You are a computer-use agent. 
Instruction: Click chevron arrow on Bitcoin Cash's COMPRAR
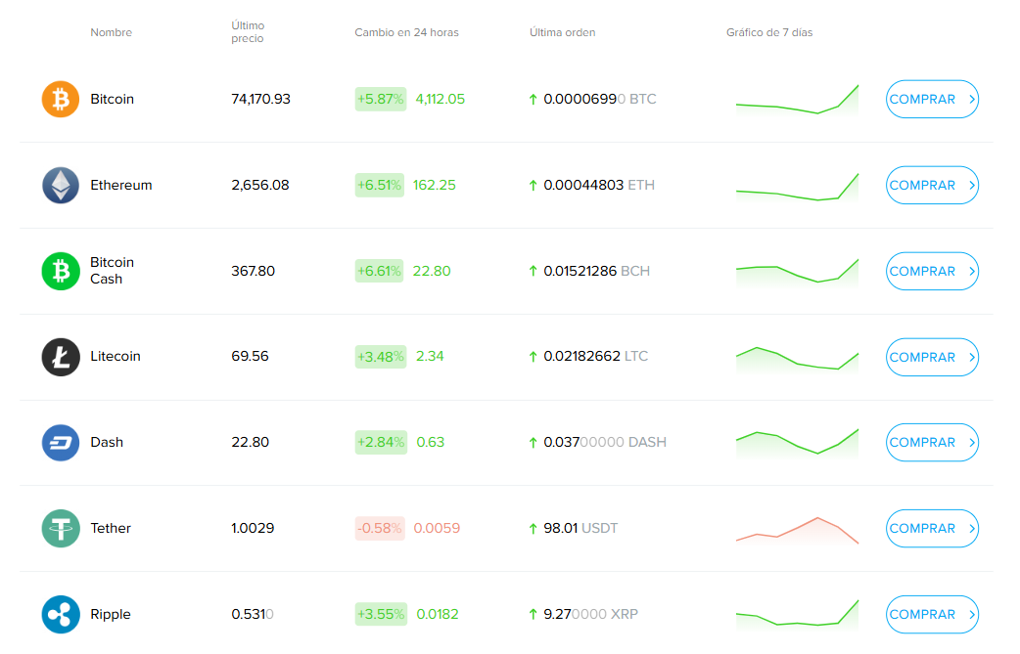coord(971,271)
